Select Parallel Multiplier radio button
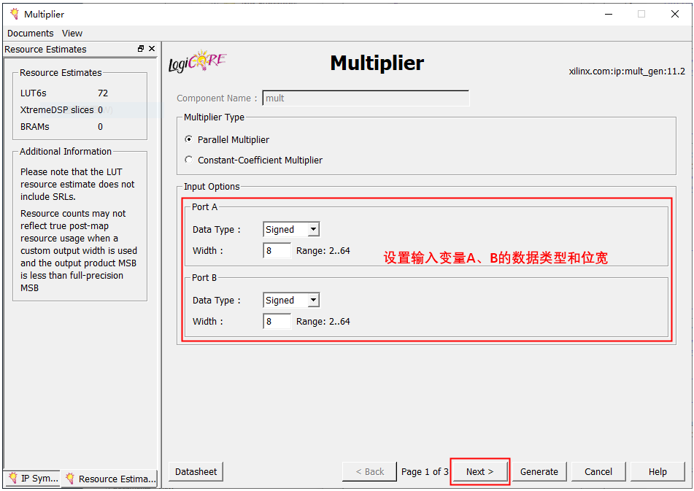The width and height of the screenshot is (694, 491). coord(190,139)
